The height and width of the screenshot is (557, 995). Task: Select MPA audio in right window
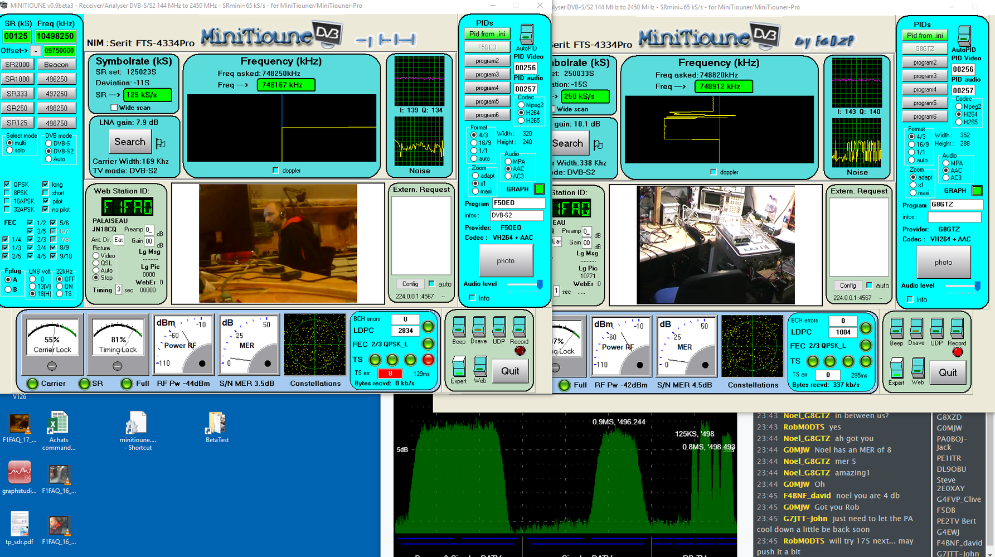(946, 163)
